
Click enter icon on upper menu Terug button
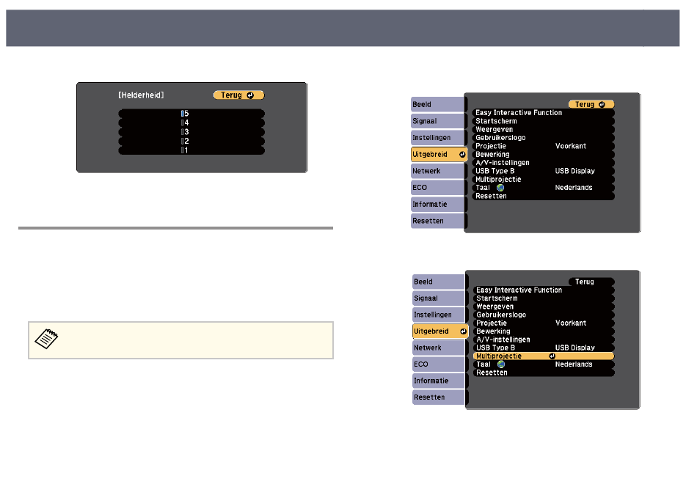602,104
